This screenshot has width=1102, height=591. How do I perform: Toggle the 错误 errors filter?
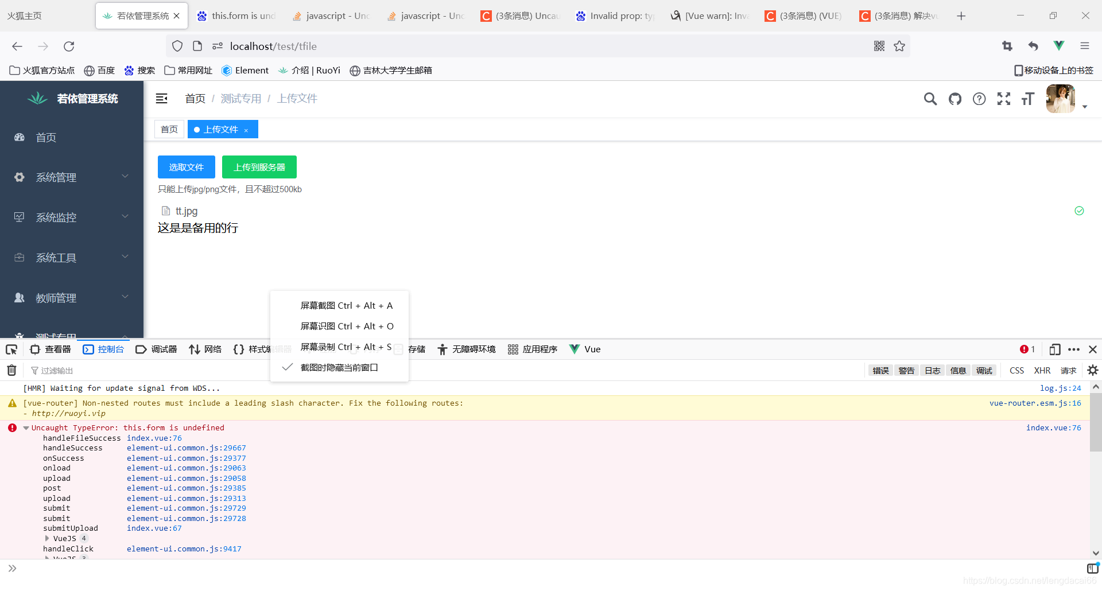[x=881, y=371]
